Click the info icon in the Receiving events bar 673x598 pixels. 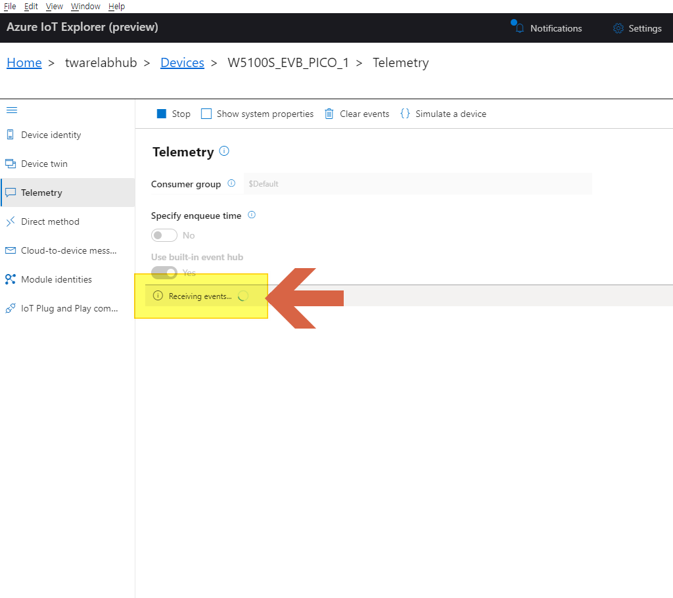pyautogui.click(x=158, y=295)
